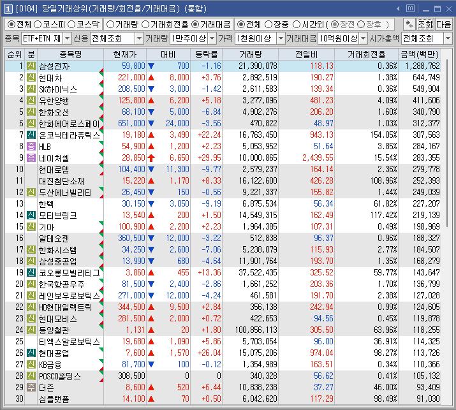Select the 코스닥 radio button
The width and height of the screenshot is (456, 410).
[x=71, y=24]
